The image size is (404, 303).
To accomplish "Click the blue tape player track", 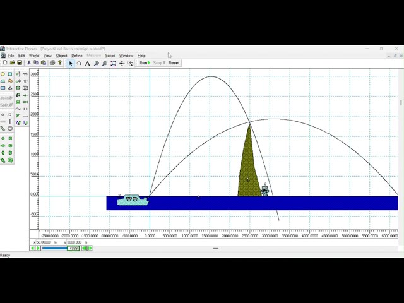I will point(54,248).
